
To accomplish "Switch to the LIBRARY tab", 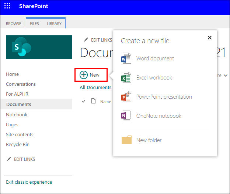I will 54,24.
